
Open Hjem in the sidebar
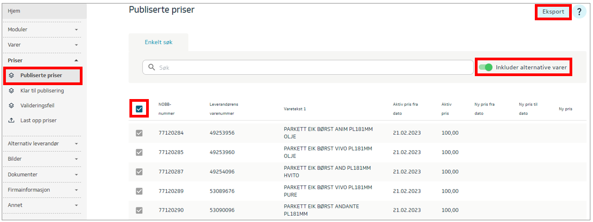(x=14, y=11)
